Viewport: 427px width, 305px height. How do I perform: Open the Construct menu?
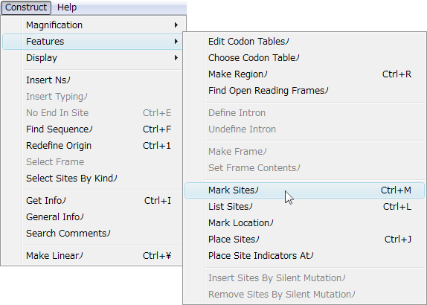pyautogui.click(x=26, y=7)
